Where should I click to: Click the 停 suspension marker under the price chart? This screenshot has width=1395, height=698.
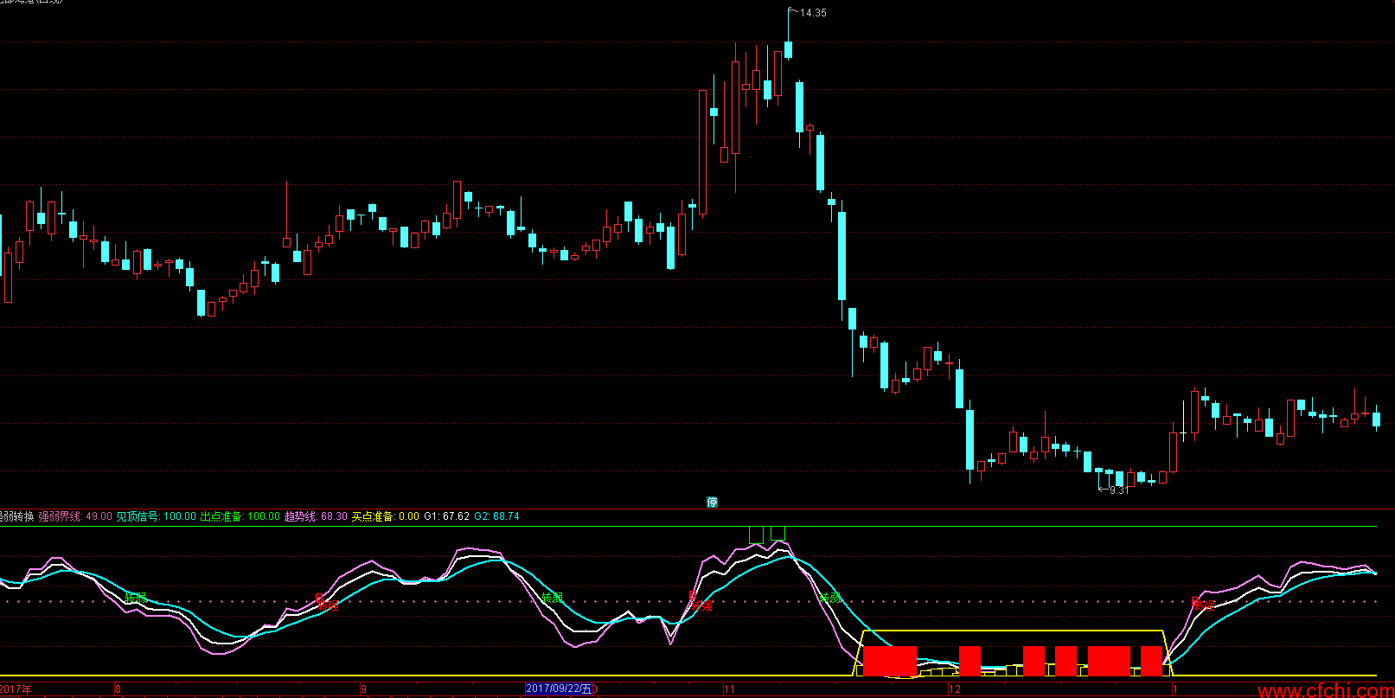coord(713,502)
